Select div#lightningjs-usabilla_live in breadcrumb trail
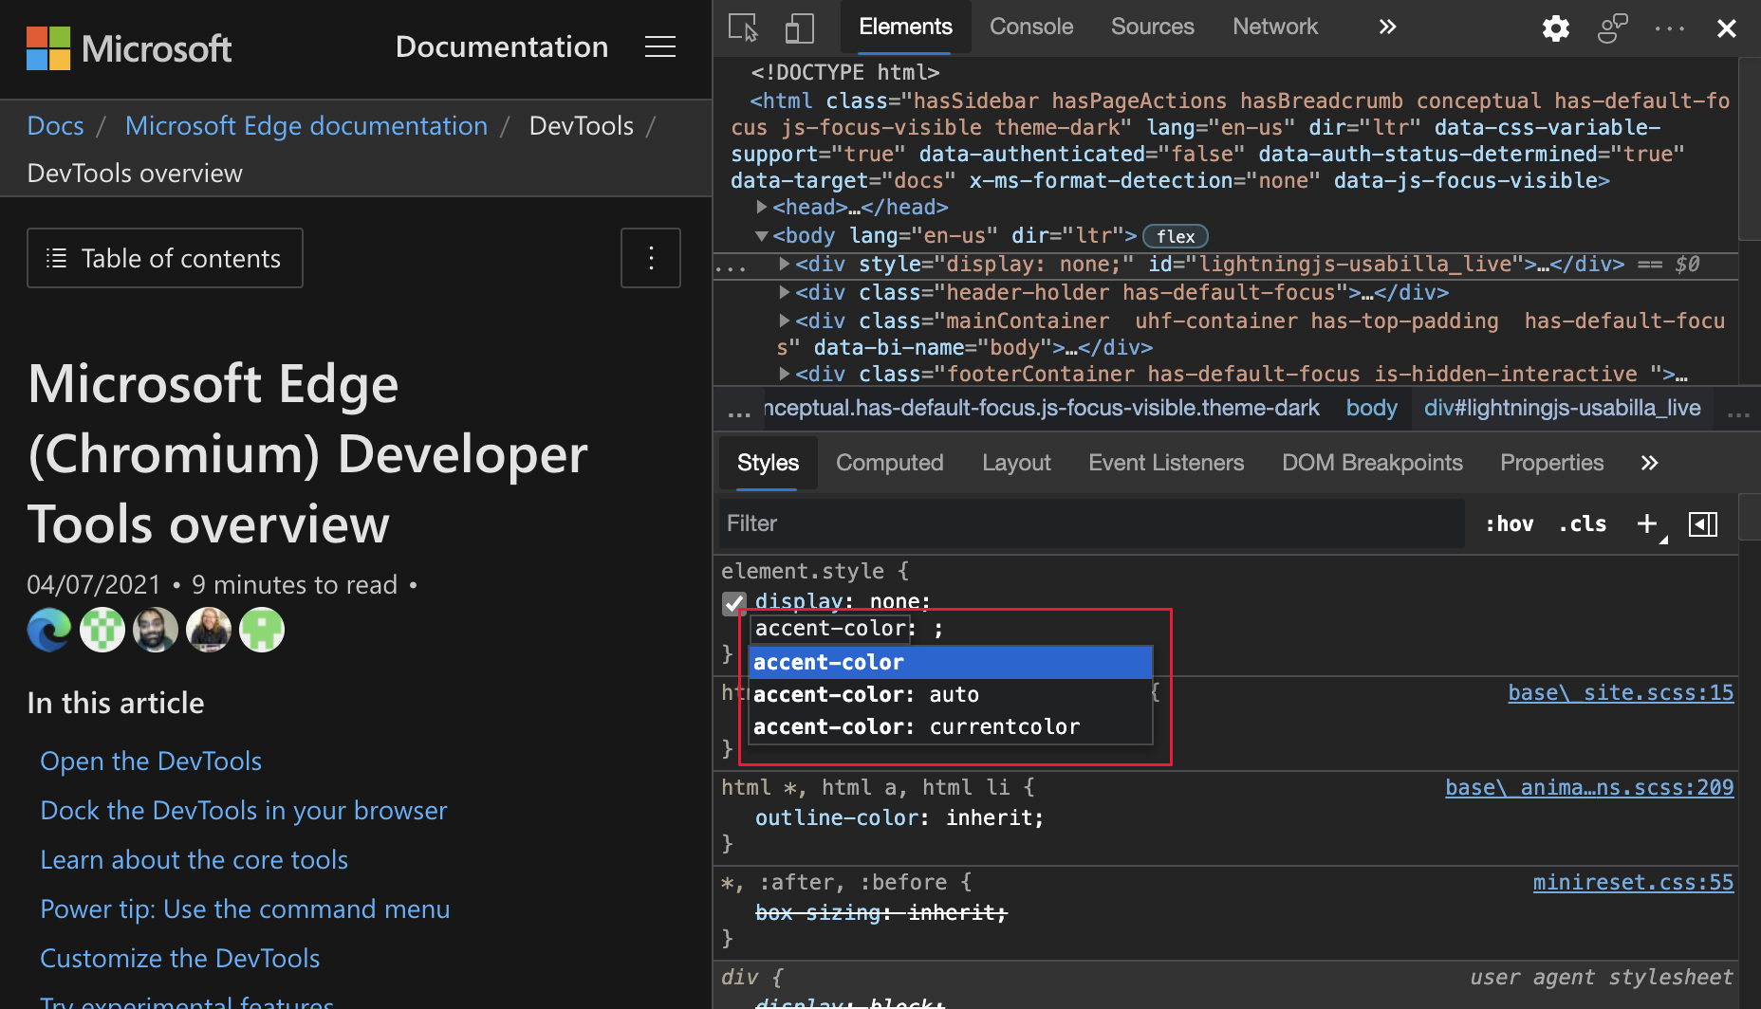The height and width of the screenshot is (1009, 1761). (x=1562, y=408)
